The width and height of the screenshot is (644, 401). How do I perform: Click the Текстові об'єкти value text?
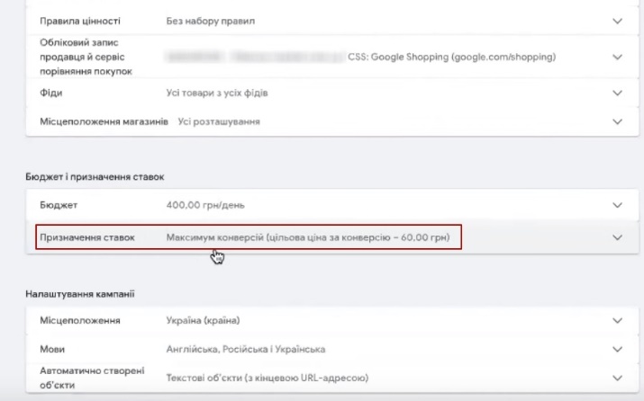[268, 378]
